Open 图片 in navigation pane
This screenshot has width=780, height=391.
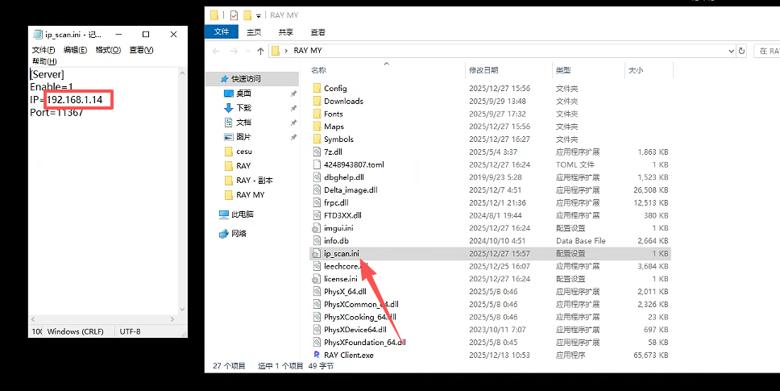tap(243, 136)
